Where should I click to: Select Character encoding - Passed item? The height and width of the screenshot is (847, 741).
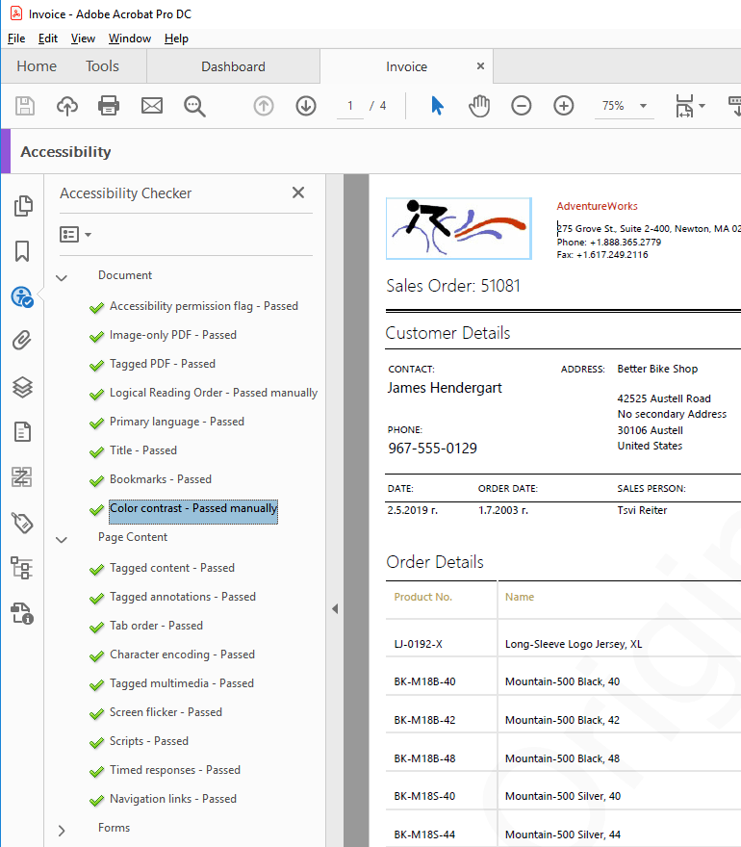[182, 654]
